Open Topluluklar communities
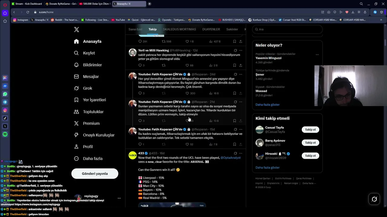 [x=89, y=112]
